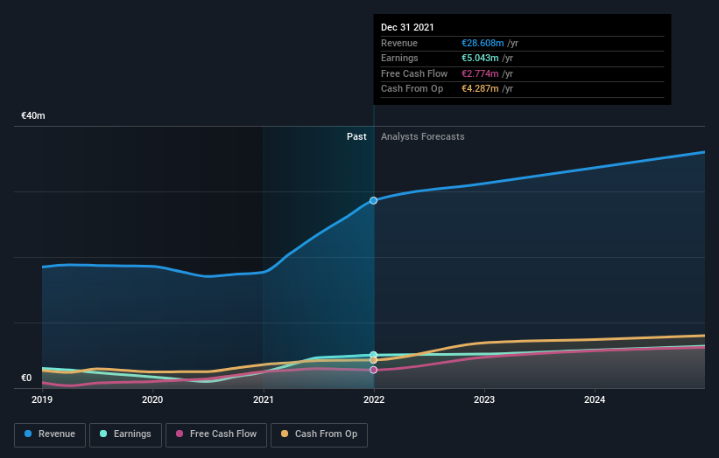Click the €0 y-axis label
The width and height of the screenshot is (719, 458).
tap(26, 378)
